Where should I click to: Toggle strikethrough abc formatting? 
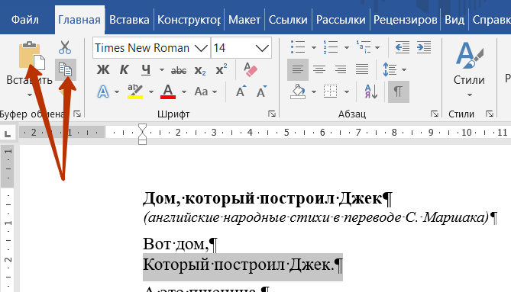(179, 70)
